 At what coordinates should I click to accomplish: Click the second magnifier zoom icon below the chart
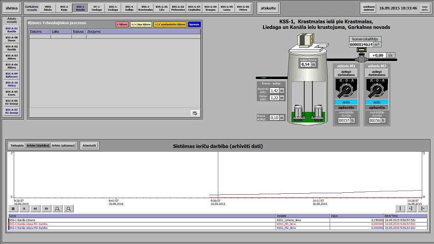[x=69, y=208]
